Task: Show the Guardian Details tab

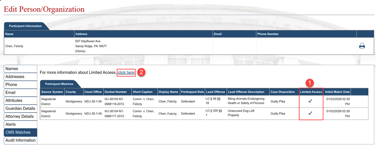Action: [20, 109]
